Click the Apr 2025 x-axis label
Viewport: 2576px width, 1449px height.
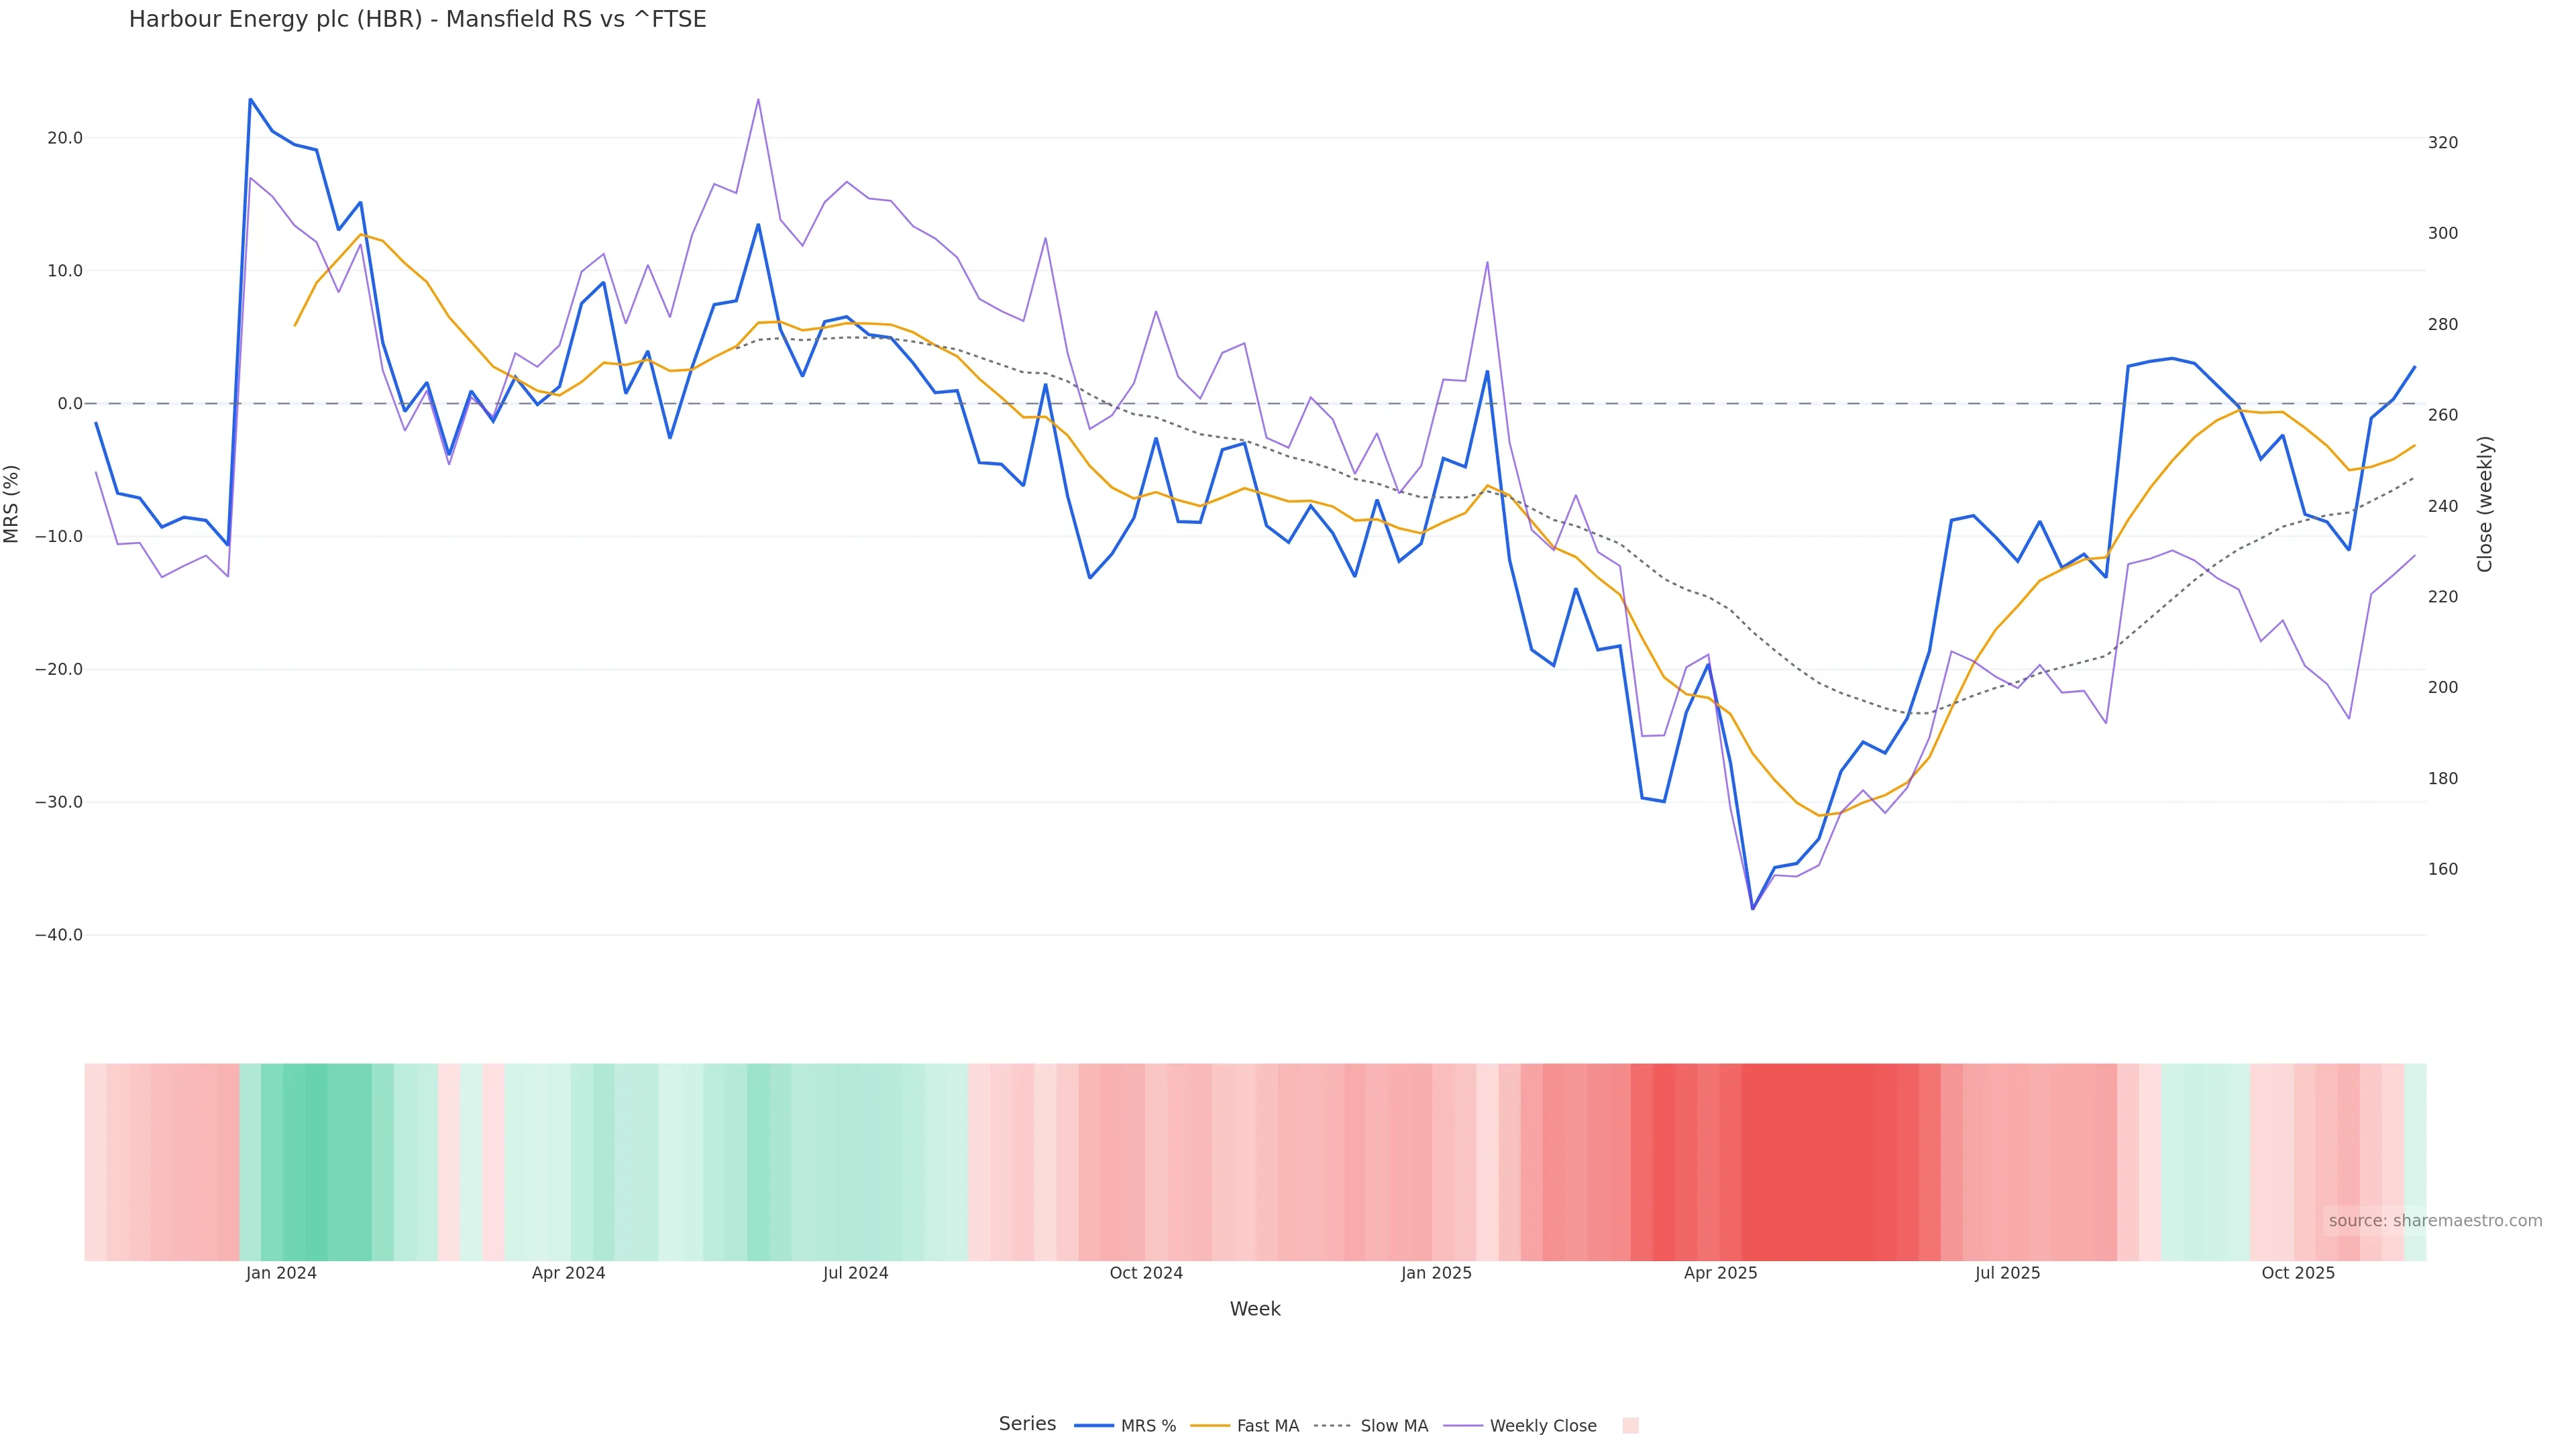1720,1273
